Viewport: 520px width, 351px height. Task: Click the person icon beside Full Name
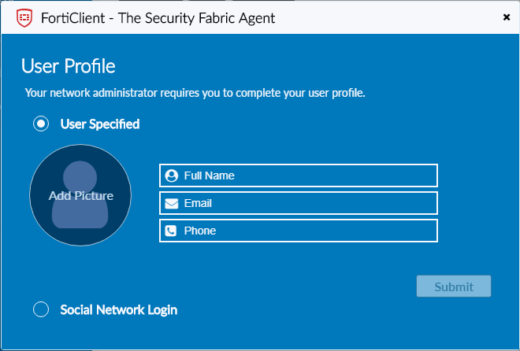coord(172,175)
